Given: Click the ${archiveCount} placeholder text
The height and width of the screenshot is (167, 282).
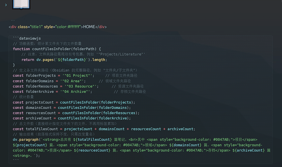Looking at the screenshot, I should pos(248,150).
